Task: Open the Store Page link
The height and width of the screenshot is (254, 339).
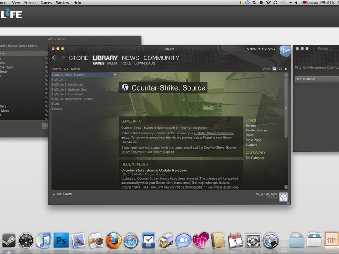Action: (253, 140)
